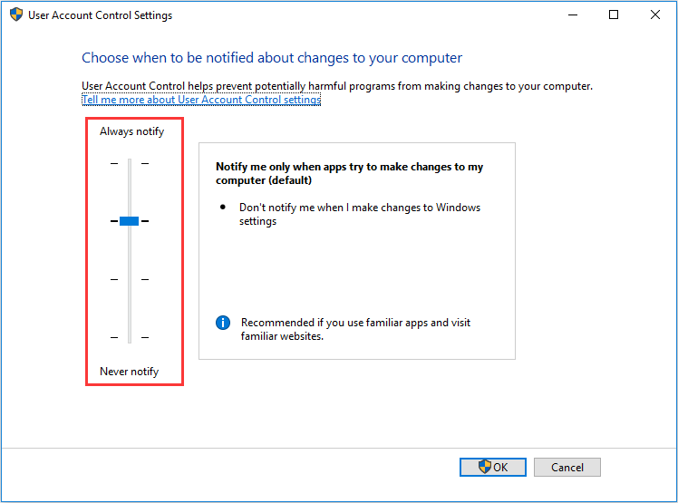Open the 'Tell me more about User Account Control settings' link
The width and height of the screenshot is (678, 503).
click(201, 100)
